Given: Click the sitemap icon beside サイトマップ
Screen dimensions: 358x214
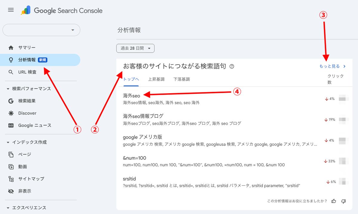Looking at the screenshot, I should click(x=11, y=179).
